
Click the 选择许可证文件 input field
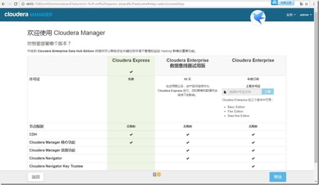click(245, 92)
